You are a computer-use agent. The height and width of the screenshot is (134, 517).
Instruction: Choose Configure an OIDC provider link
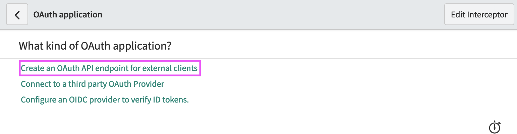[105, 100]
